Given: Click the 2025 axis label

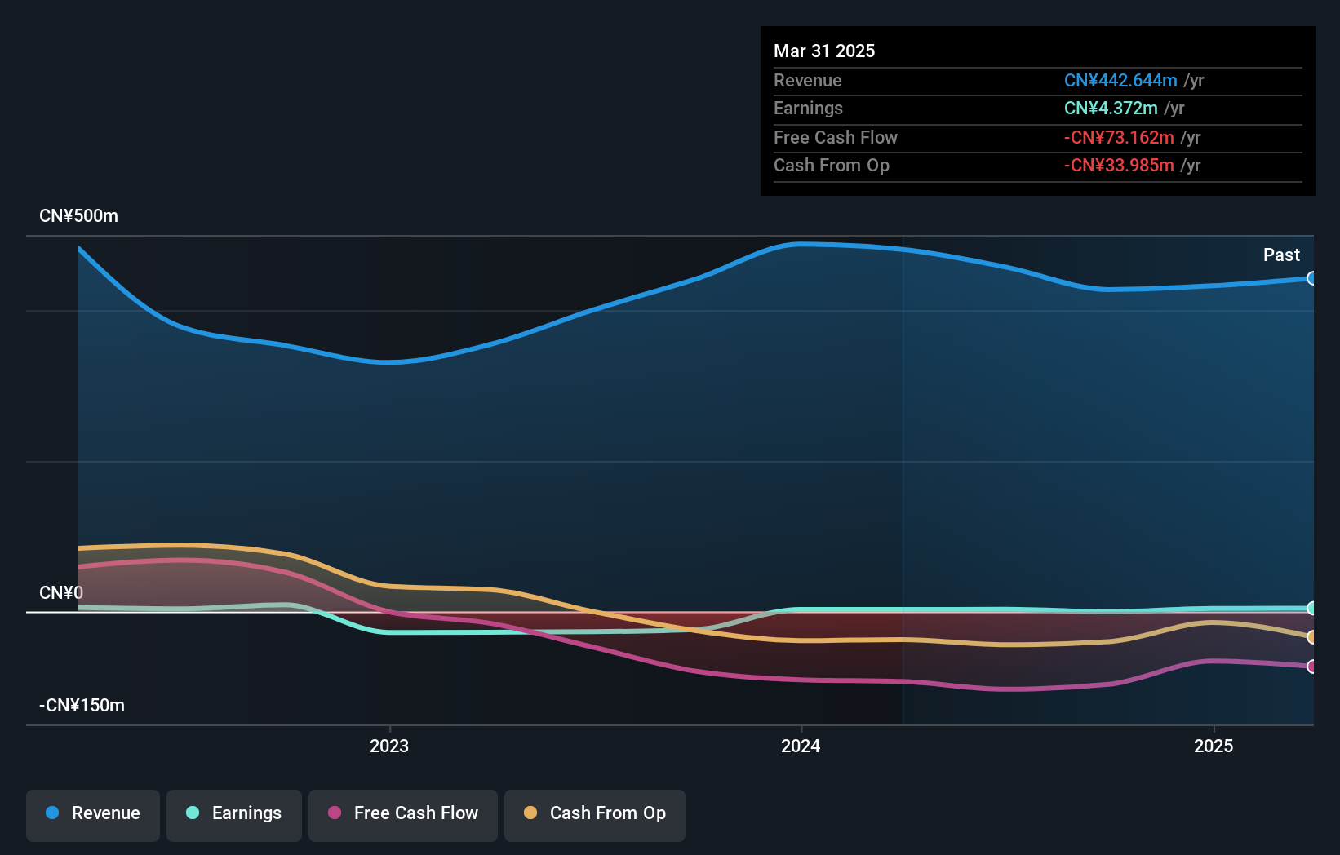Looking at the screenshot, I should [x=1214, y=746].
